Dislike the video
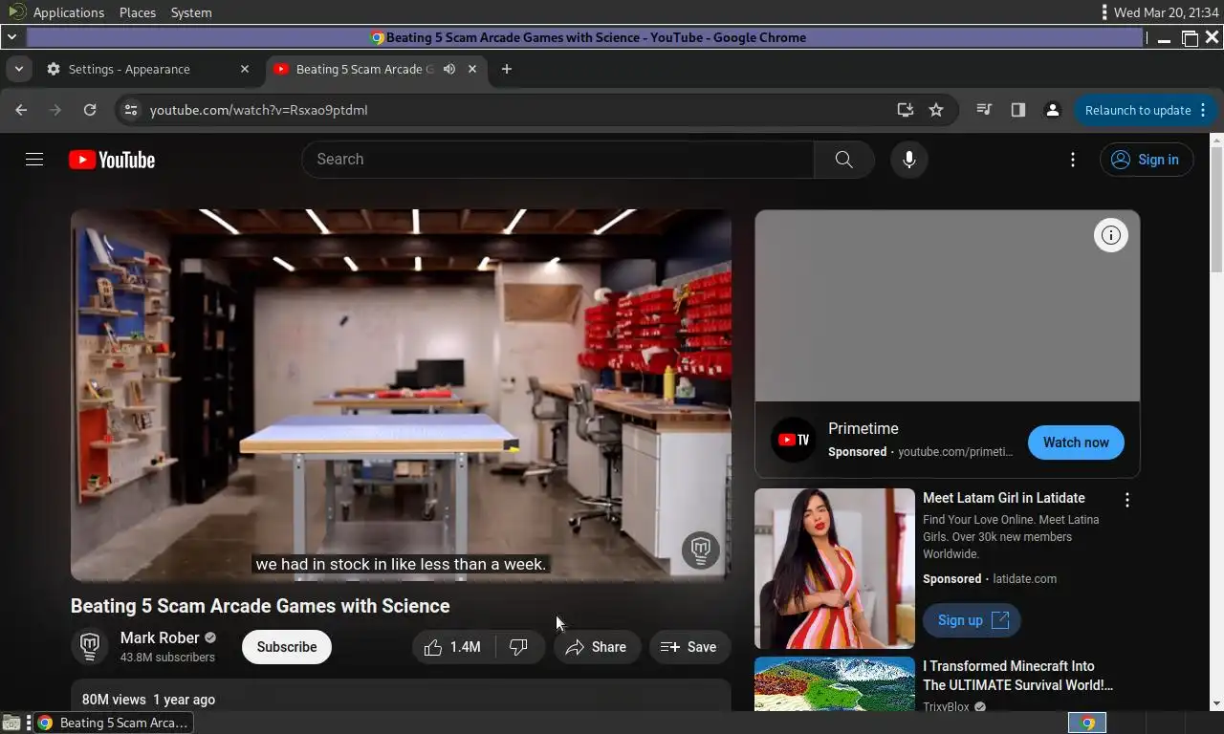Screen dimensions: 1224x734 point(519,647)
